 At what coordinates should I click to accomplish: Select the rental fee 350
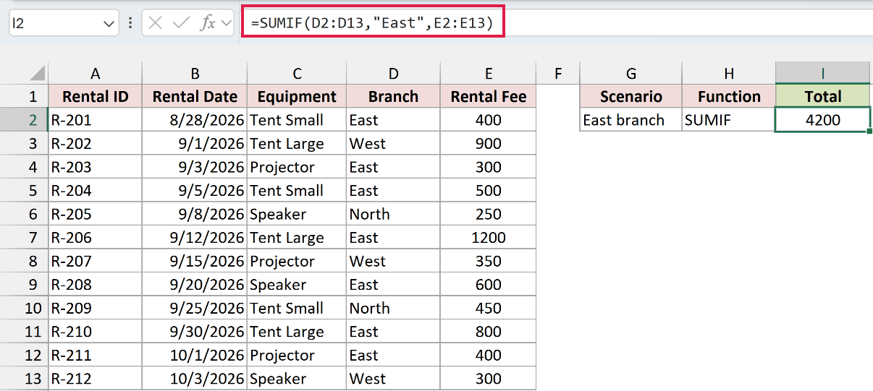pos(489,261)
